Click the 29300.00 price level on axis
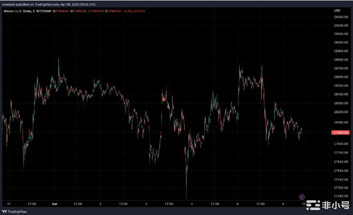Image resolution: width=353 pixels, height=215 pixels. coord(340,16)
